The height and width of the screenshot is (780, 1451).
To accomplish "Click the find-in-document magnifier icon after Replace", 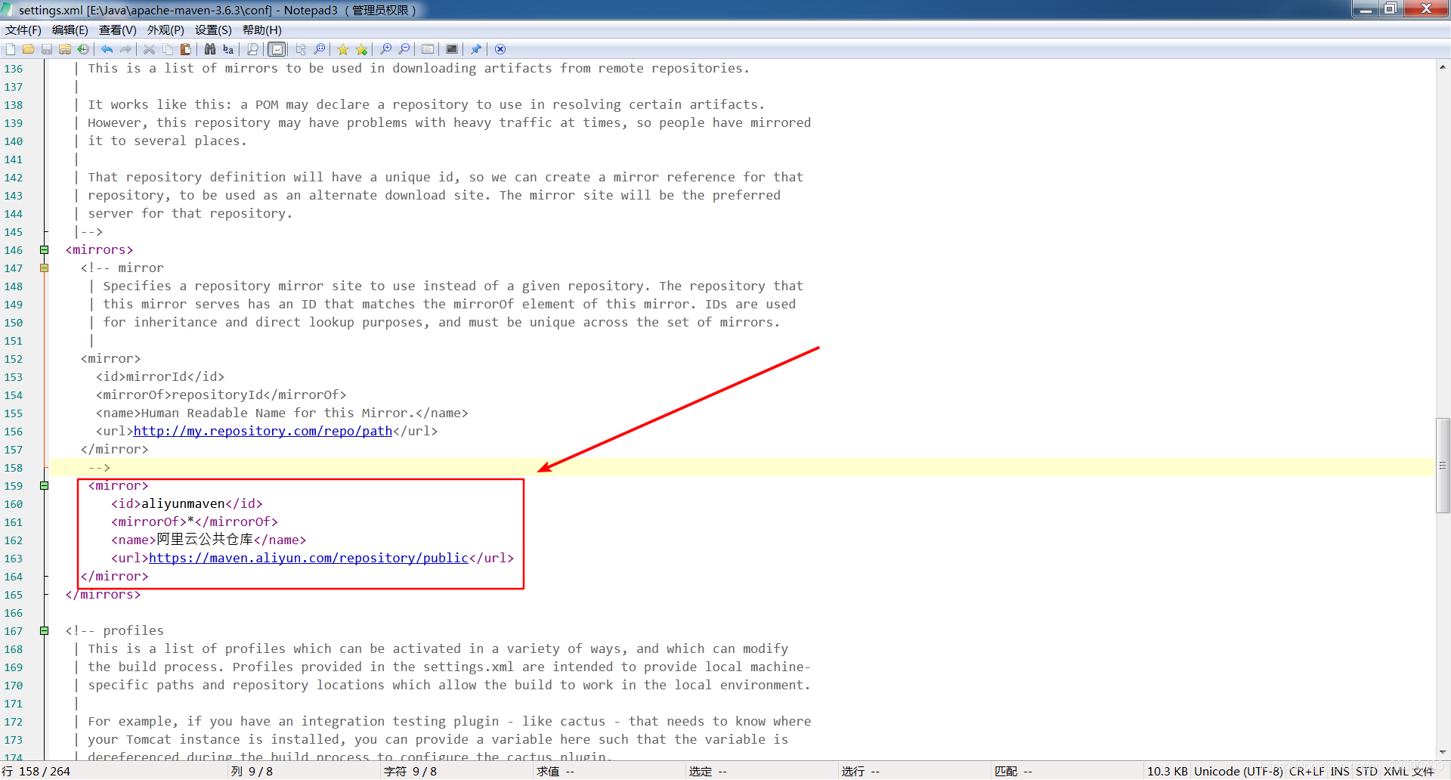I will [x=252, y=49].
